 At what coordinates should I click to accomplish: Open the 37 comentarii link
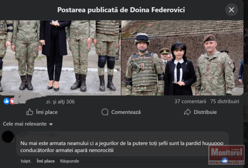click(190, 101)
